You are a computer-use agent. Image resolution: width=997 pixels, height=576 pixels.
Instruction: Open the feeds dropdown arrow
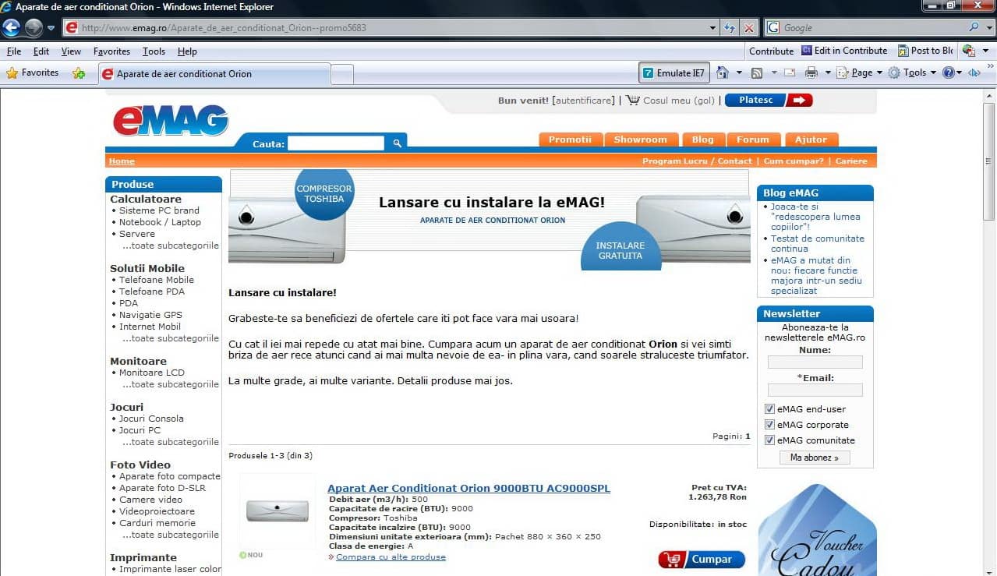tap(774, 73)
